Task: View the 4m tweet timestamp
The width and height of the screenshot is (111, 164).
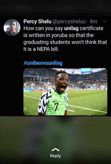Action: click(93, 21)
